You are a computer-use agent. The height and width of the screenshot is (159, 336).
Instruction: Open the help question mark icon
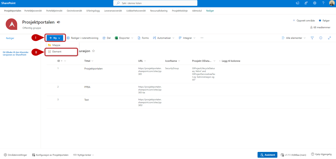pyautogui.click(x=323, y=3)
